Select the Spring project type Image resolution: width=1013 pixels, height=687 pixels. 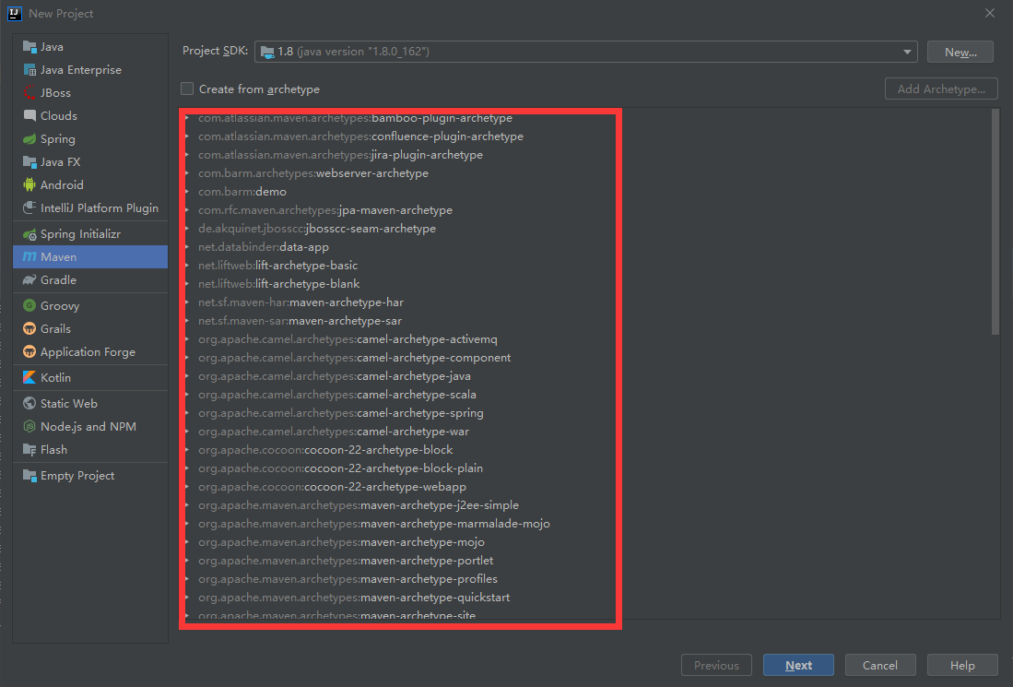click(x=90, y=139)
